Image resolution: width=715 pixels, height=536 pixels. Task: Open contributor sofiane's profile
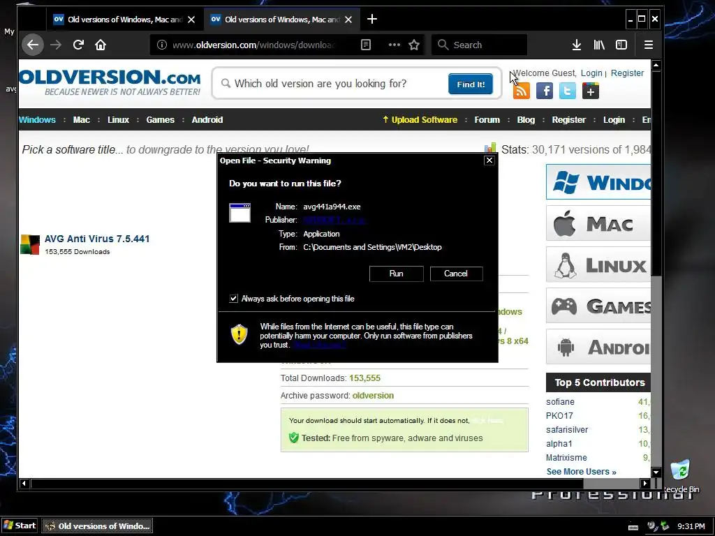point(560,402)
